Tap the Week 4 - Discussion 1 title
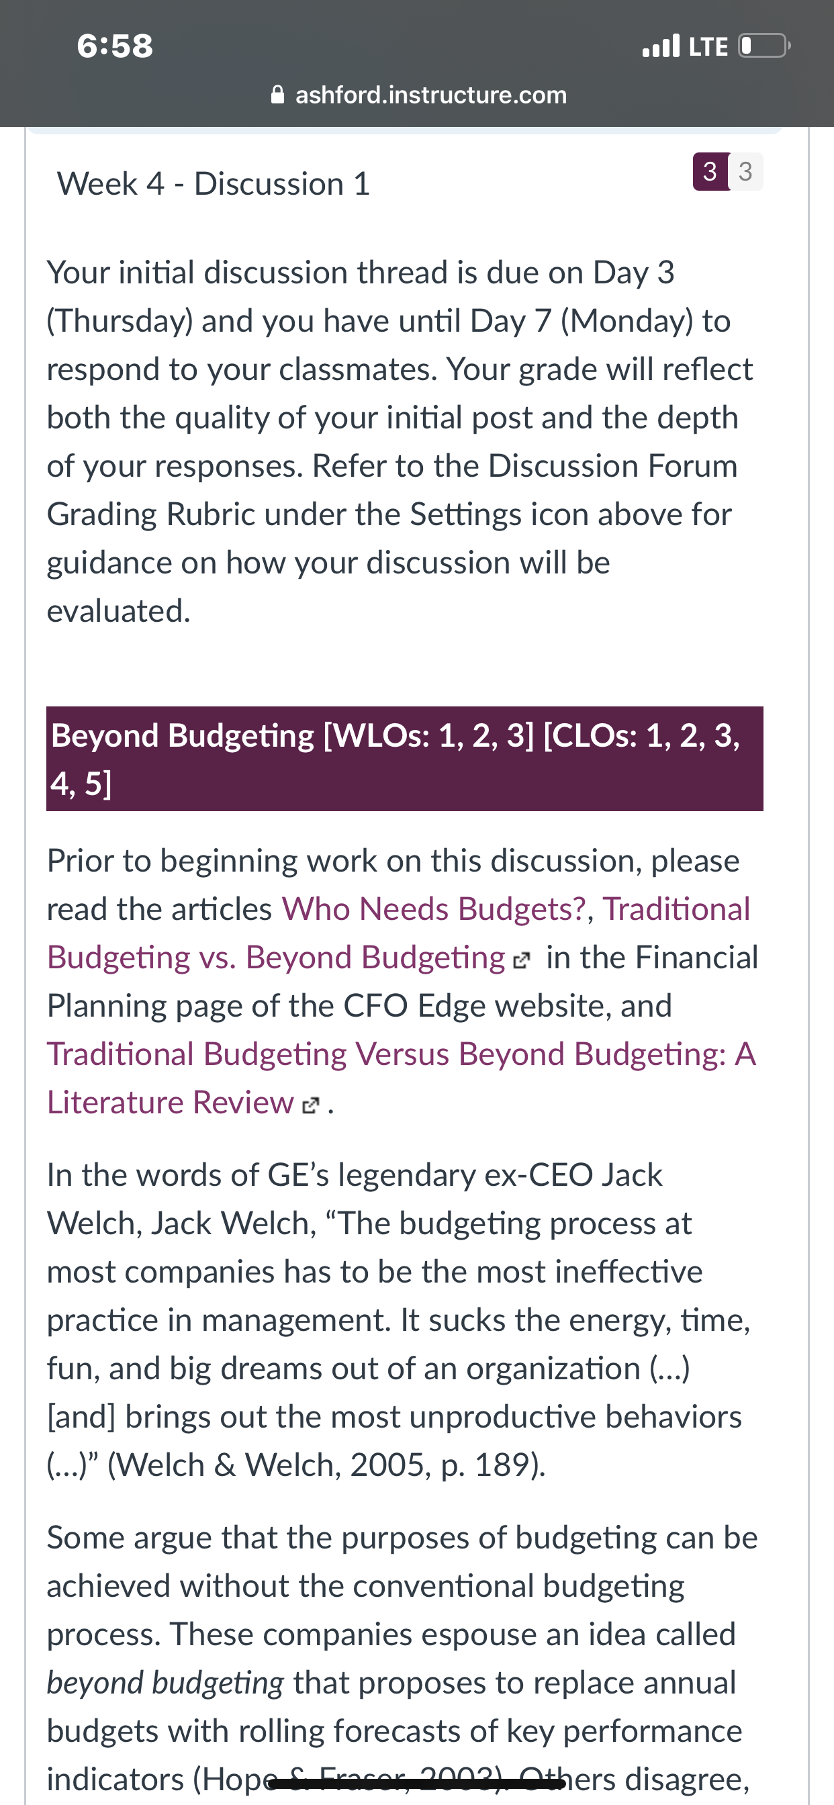 pyautogui.click(x=213, y=183)
